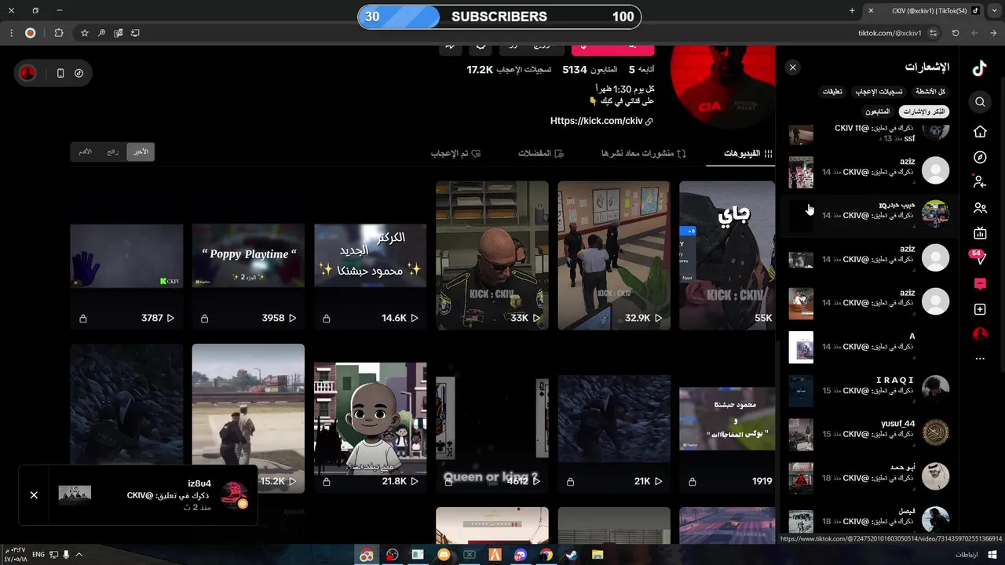Open the أبو حمد mention notification
1005x565 pixels.
click(869, 477)
